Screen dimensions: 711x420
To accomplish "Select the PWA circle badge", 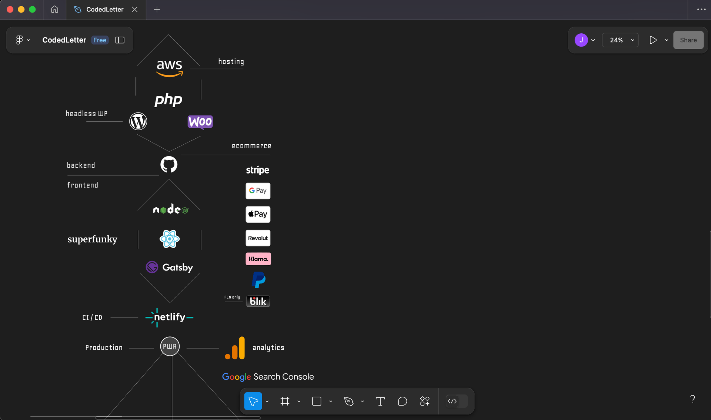I will [170, 346].
